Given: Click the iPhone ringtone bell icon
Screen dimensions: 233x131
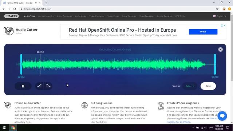Looking at the screenshot, I should point(161,106).
